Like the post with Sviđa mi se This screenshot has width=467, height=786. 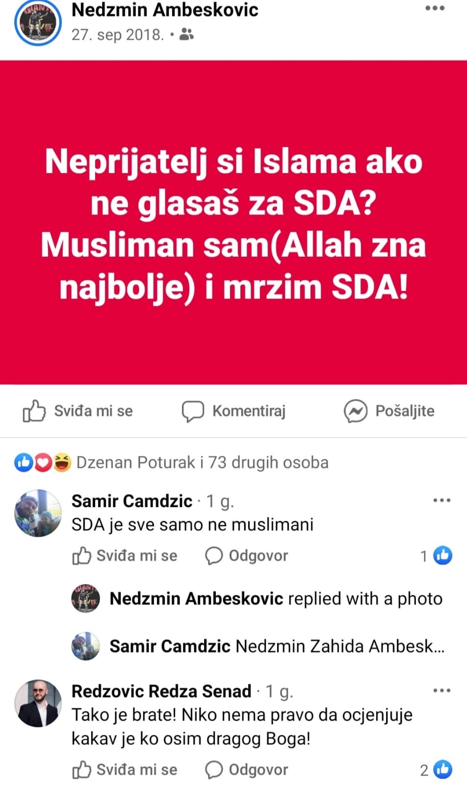[78, 411]
